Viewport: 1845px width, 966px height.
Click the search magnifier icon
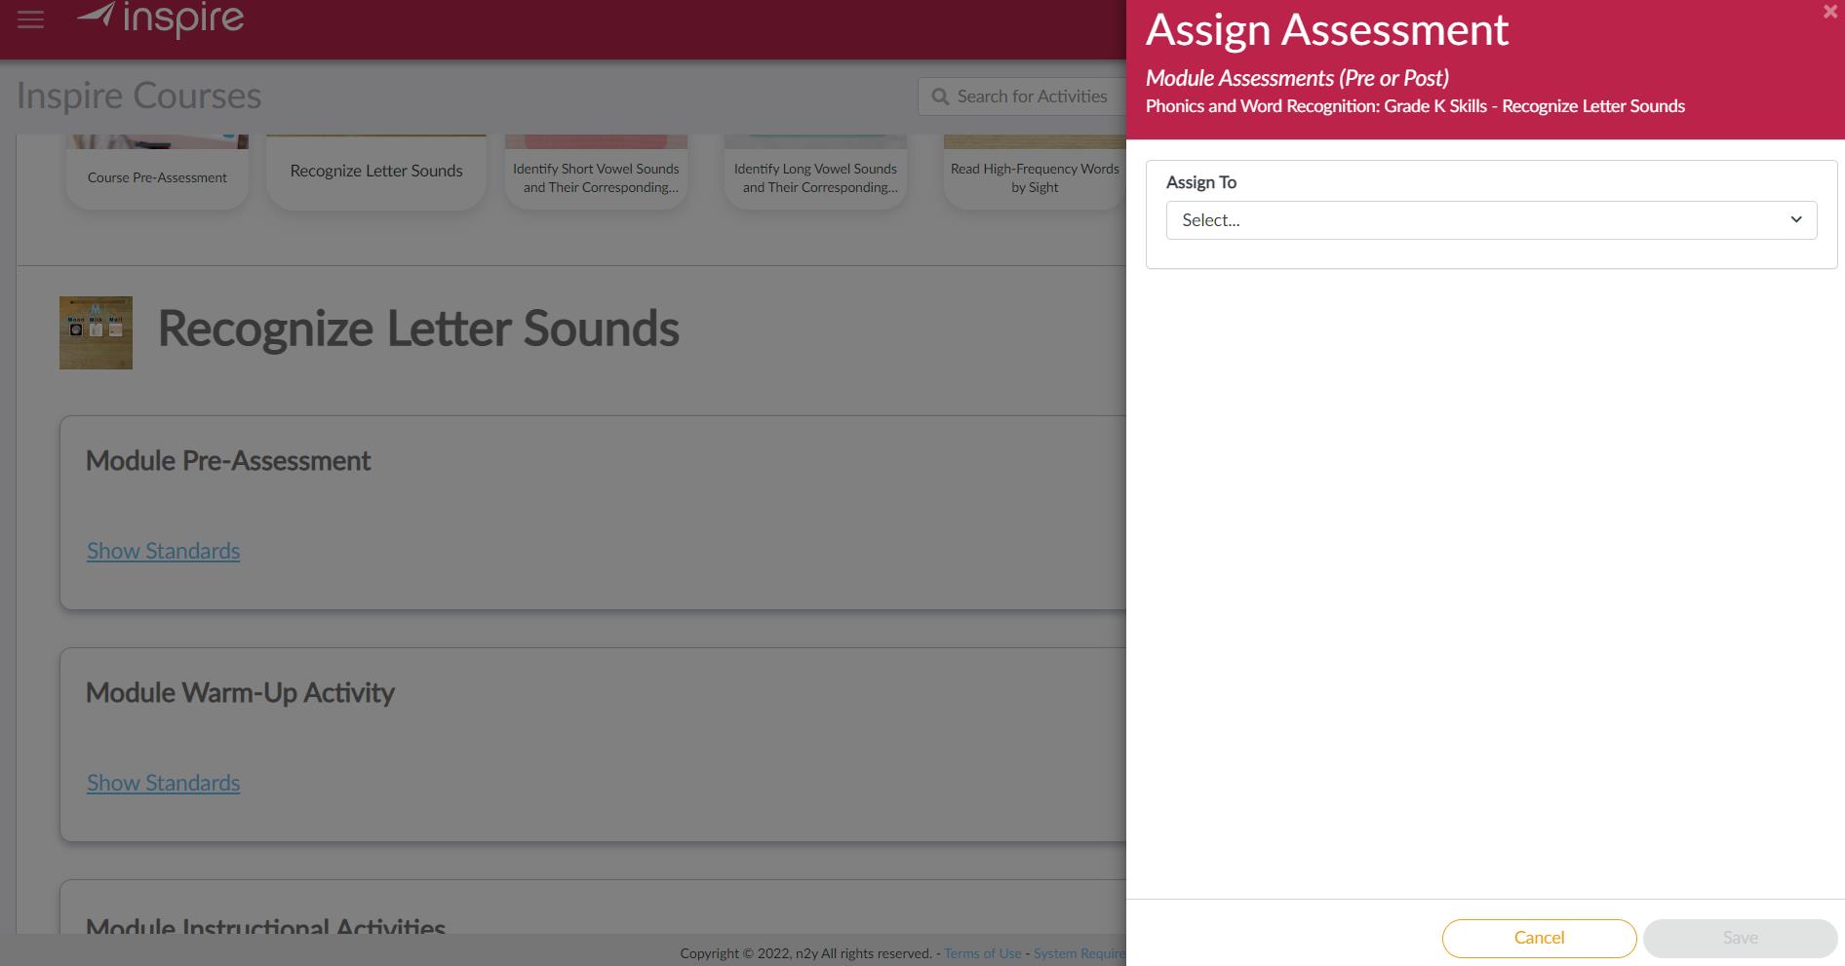pyautogui.click(x=940, y=97)
